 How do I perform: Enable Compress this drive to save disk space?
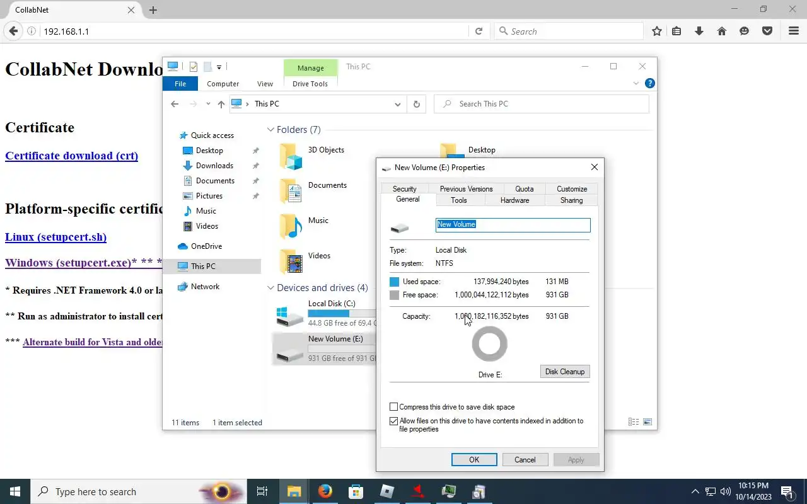click(394, 407)
